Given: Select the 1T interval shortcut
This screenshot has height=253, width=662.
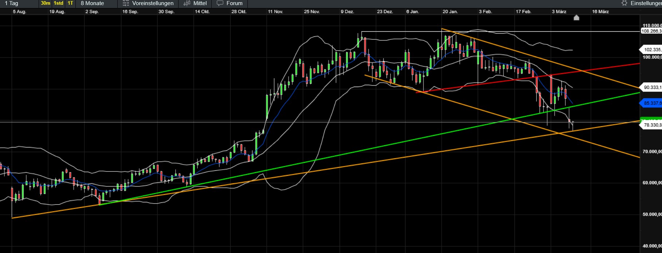Looking at the screenshot, I should [70, 3].
